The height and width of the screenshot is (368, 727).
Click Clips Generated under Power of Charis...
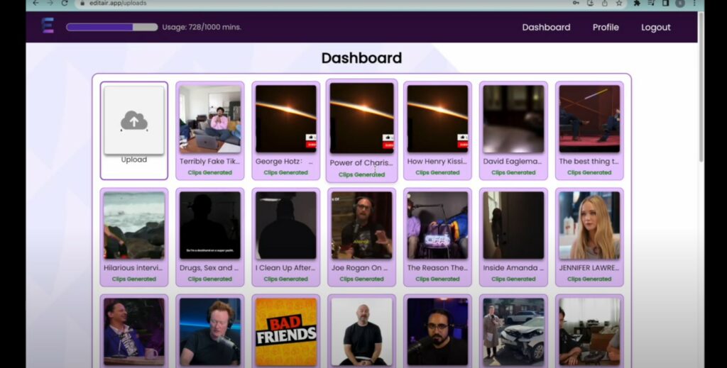click(x=361, y=174)
